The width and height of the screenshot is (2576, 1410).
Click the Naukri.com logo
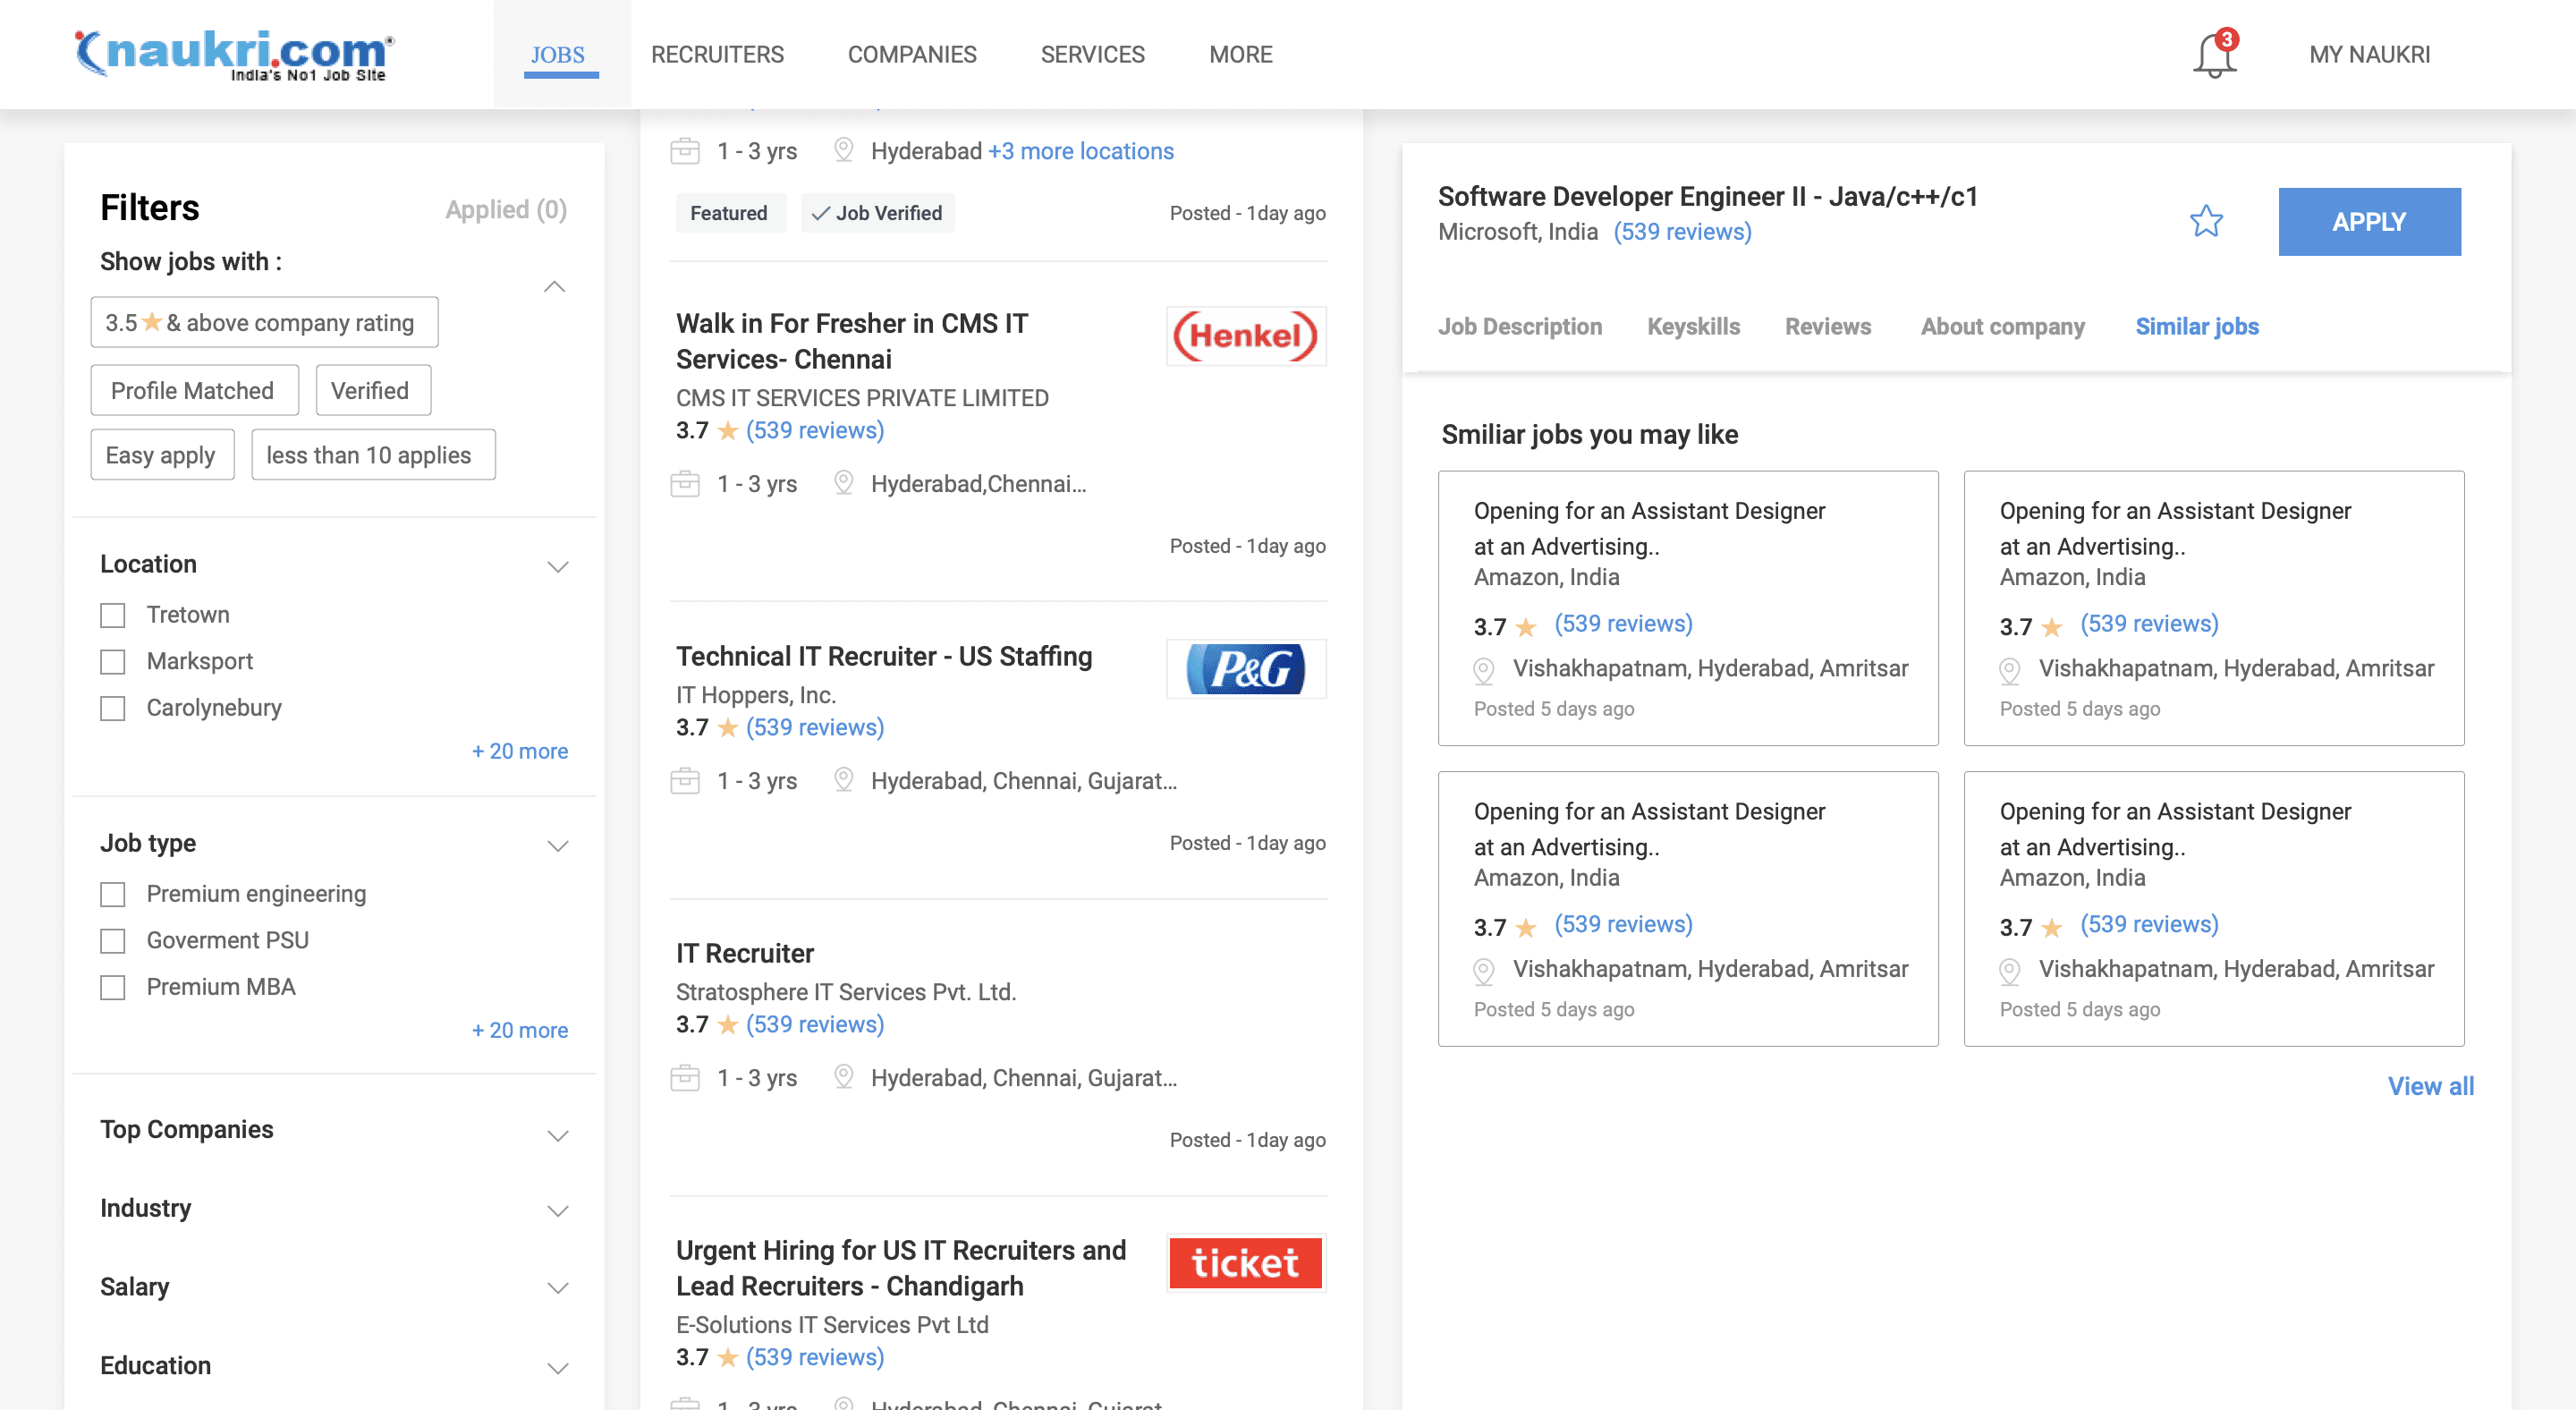pos(235,54)
